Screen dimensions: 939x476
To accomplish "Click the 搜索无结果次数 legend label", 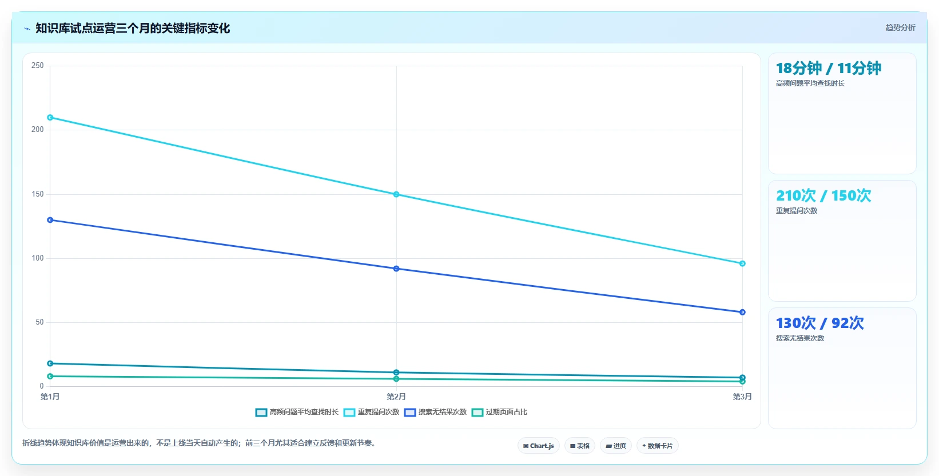I will [x=443, y=412].
